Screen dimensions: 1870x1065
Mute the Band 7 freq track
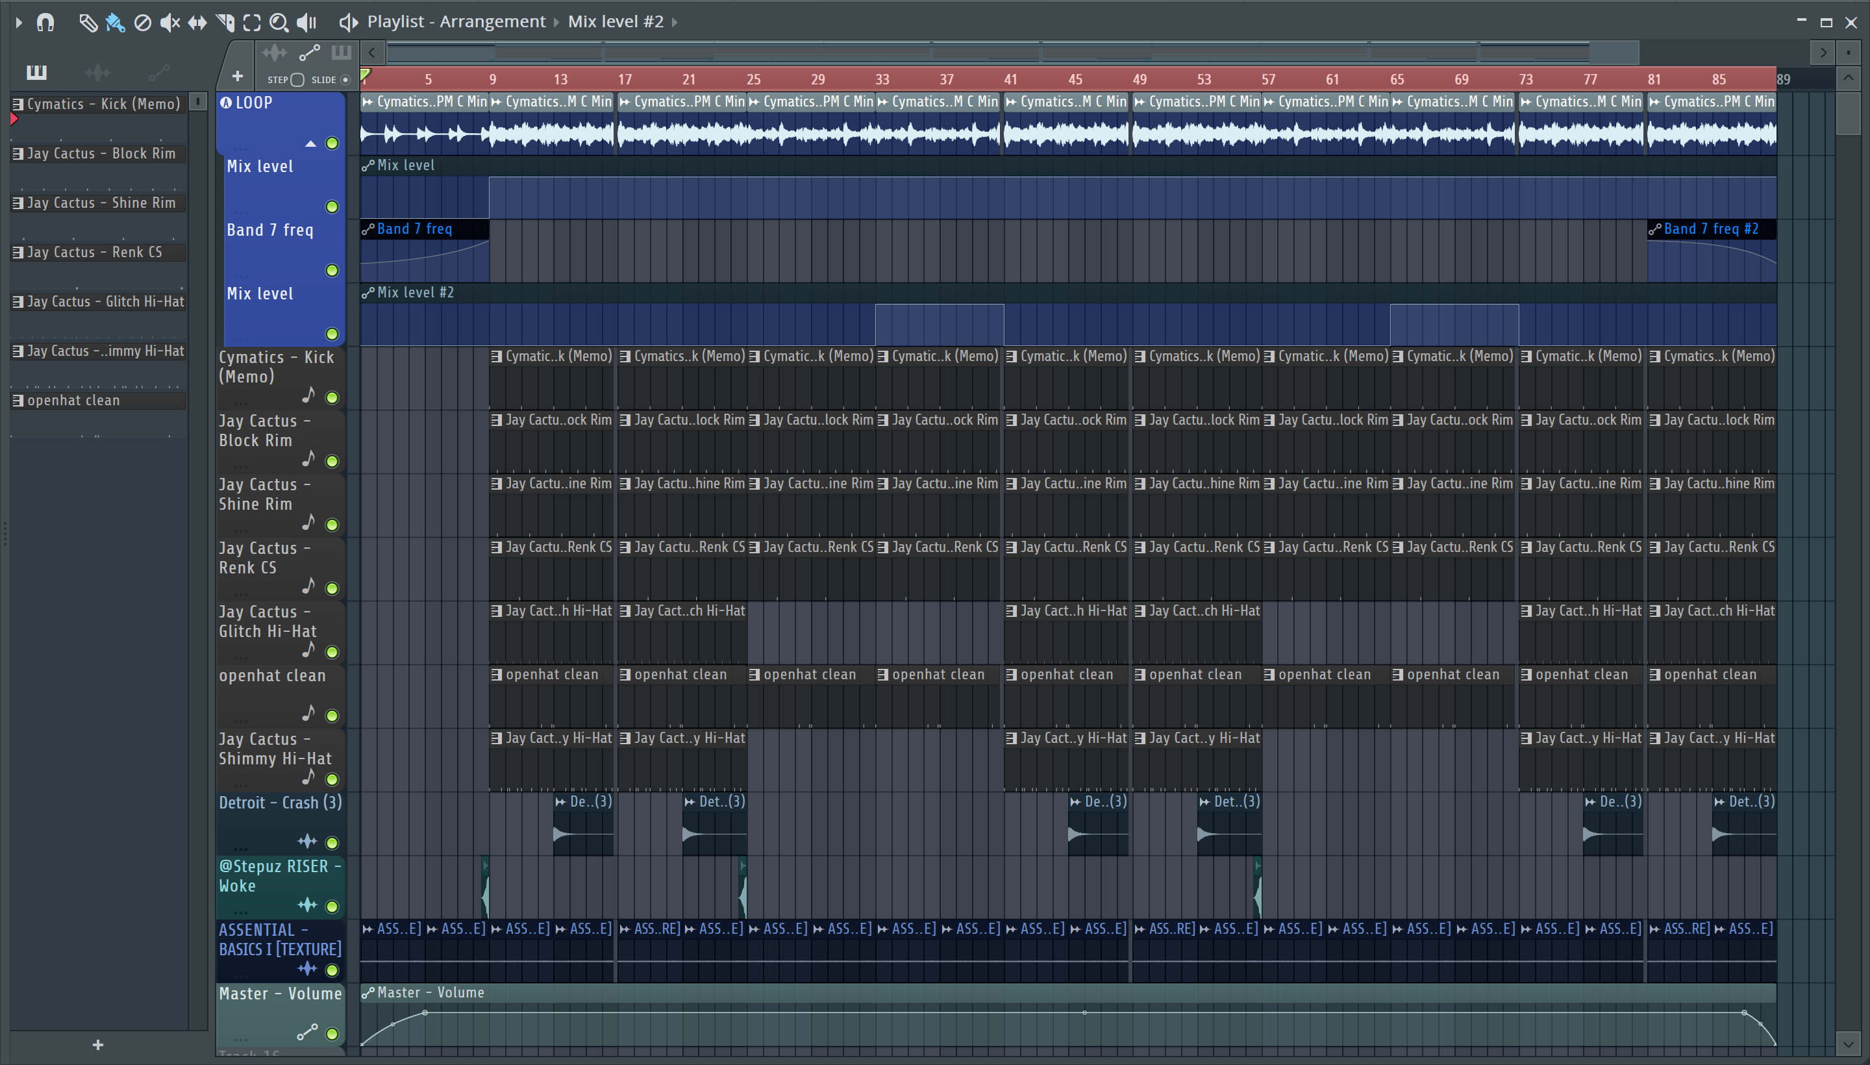point(332,271)
